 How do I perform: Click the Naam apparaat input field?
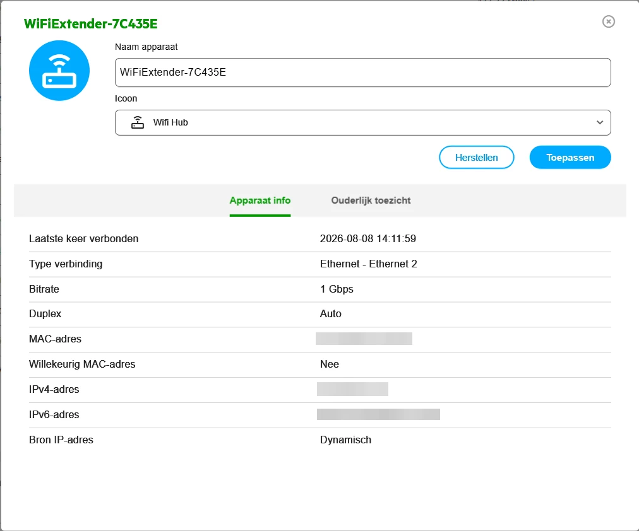(362, 73)
